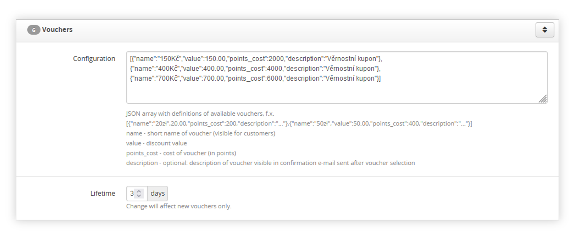The height and width of the screenshot is (243, 579).
Task: Click the example JSON with 20zł voucher
Action: tap(299, 124)
